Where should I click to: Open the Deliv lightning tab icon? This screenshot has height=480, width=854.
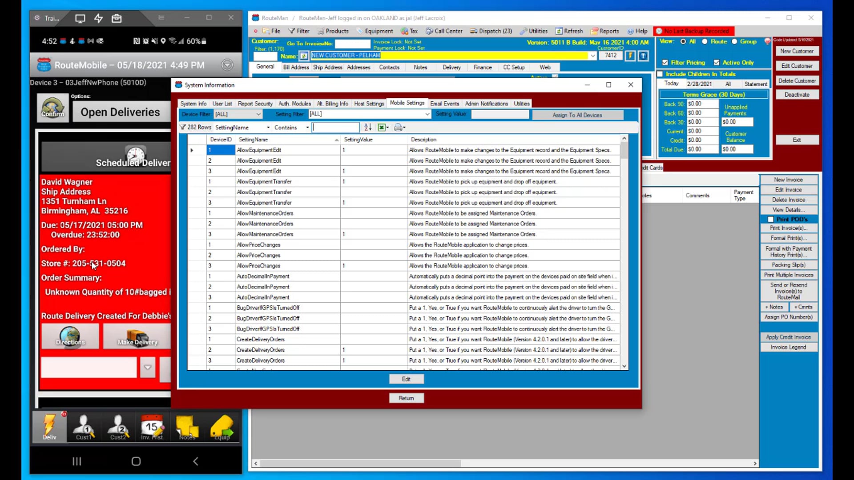(49, 427)
